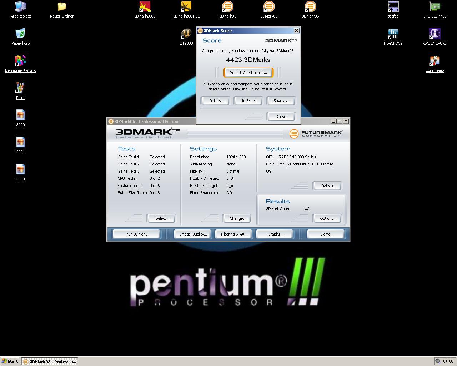
Task: Click the CPU Tests 0 of 2 value
Action: pos(155,178)
